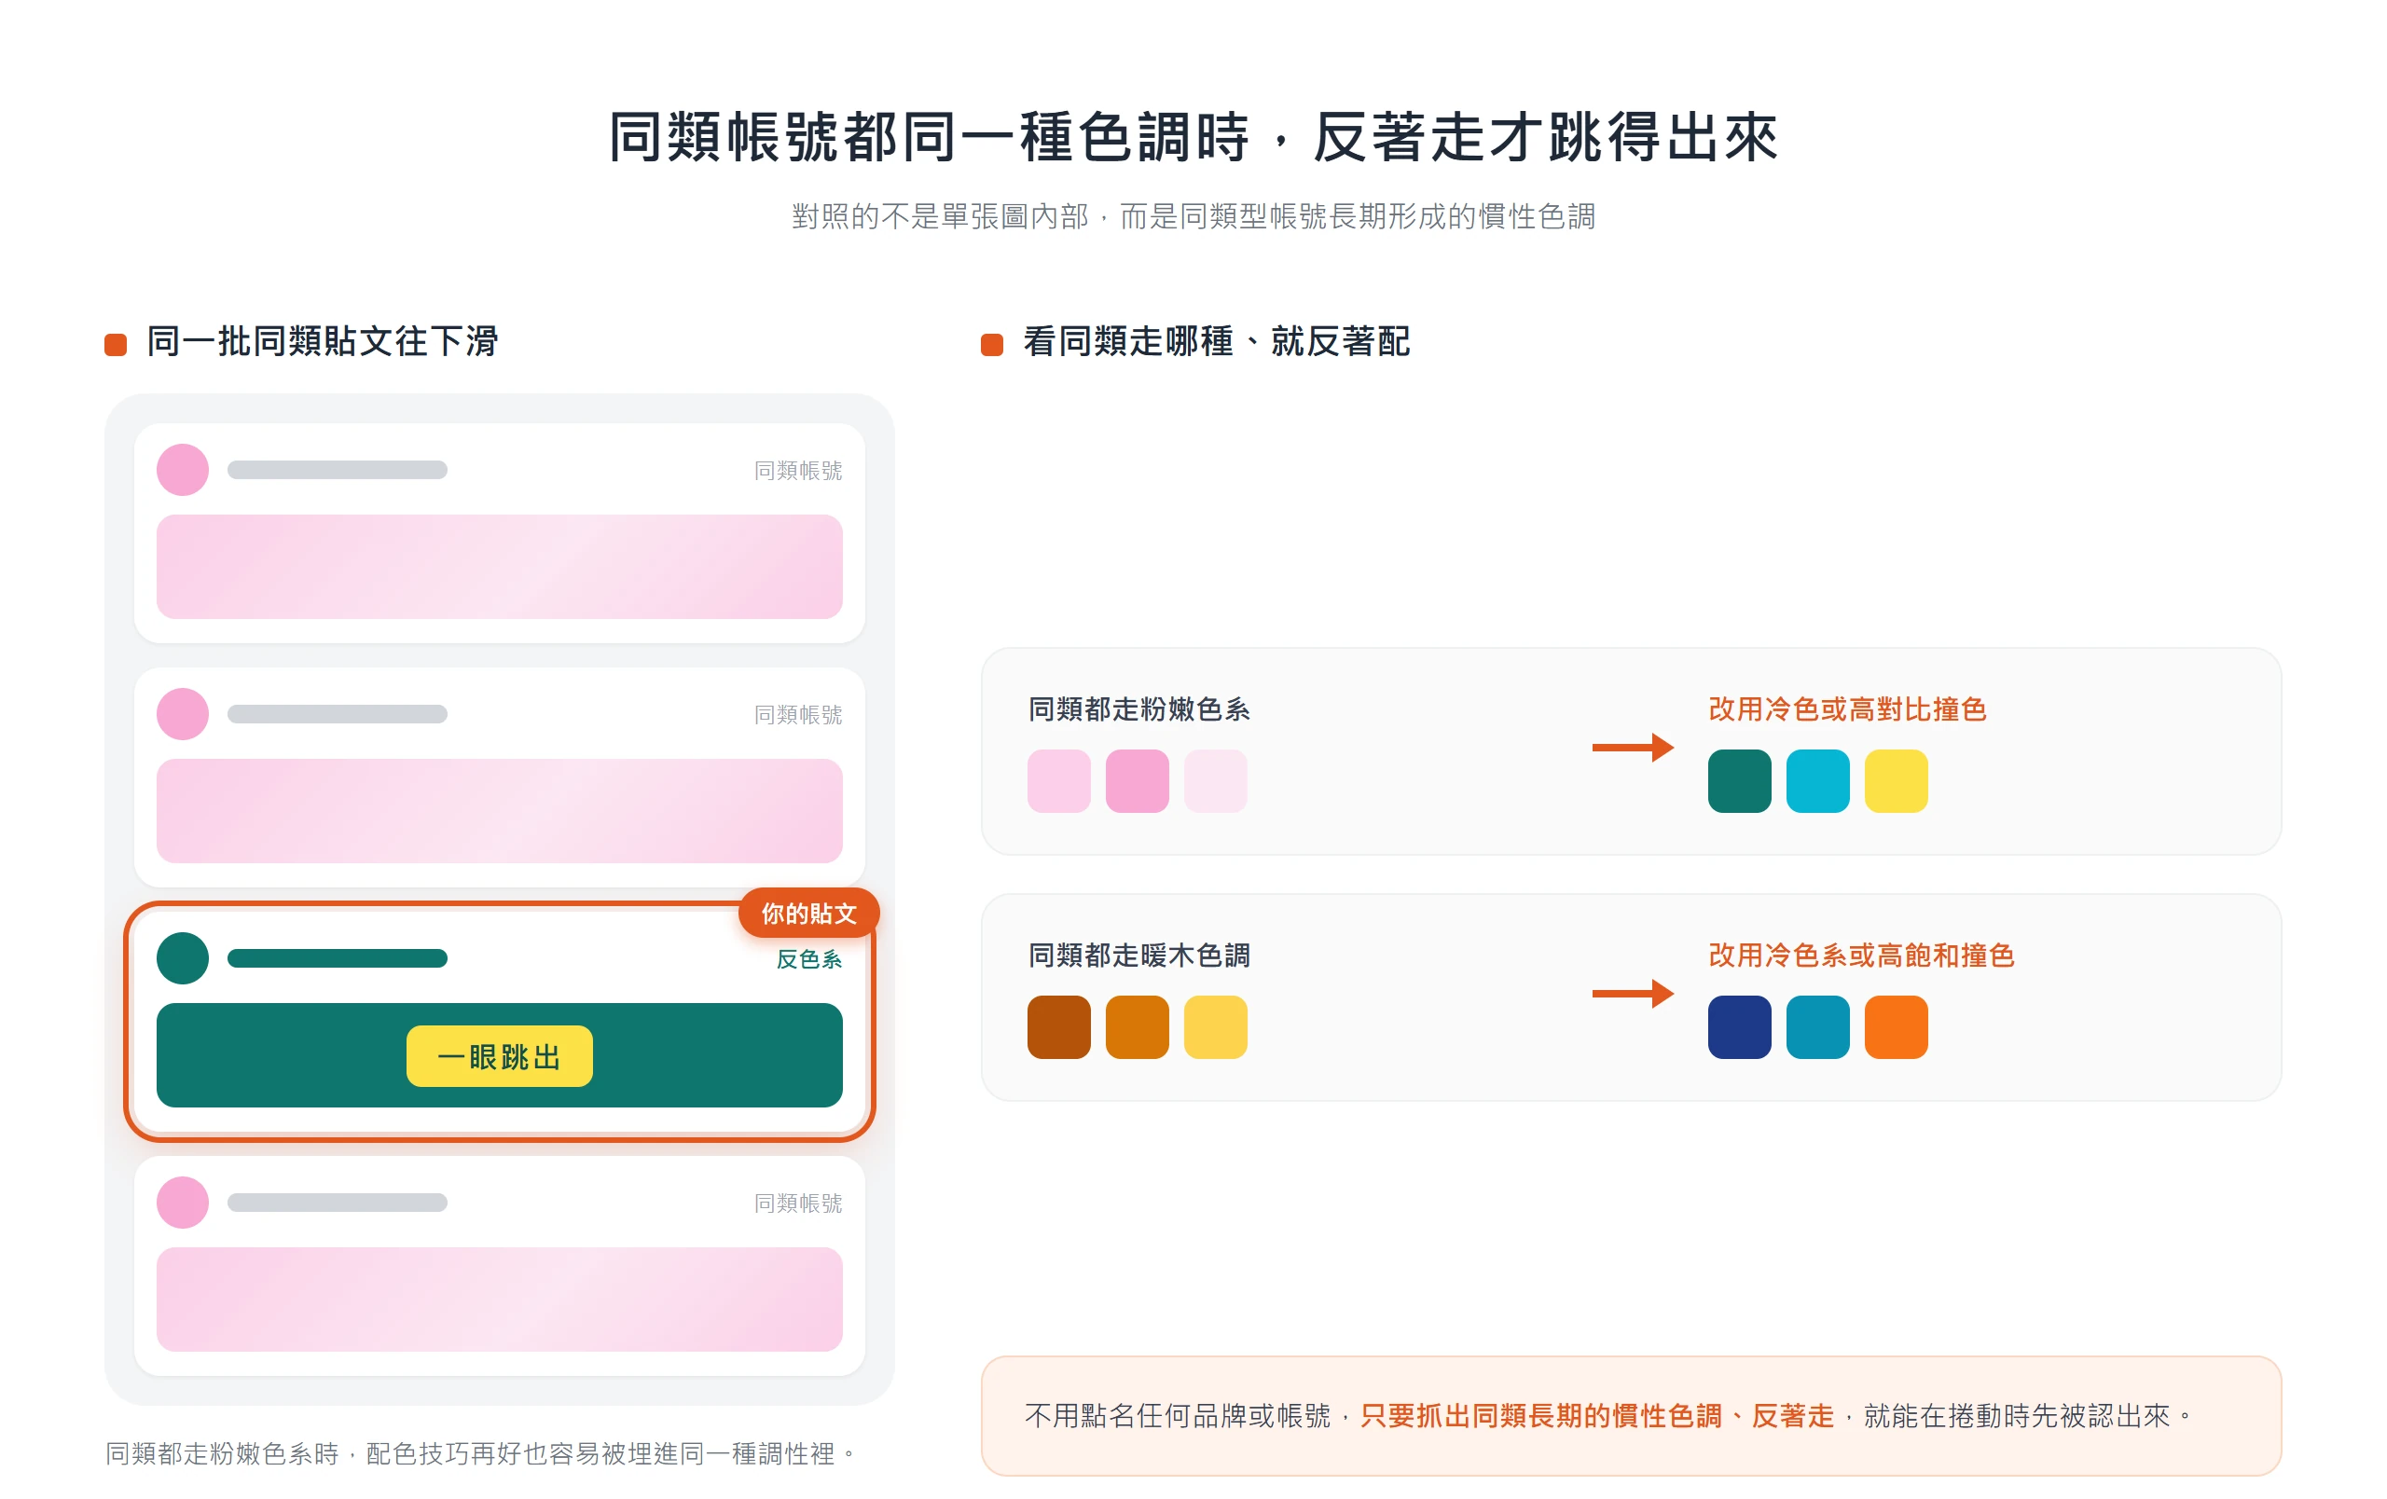
Task: Pick amber orange swatch under 同類都走暖木色調
Action: 1137,1027
